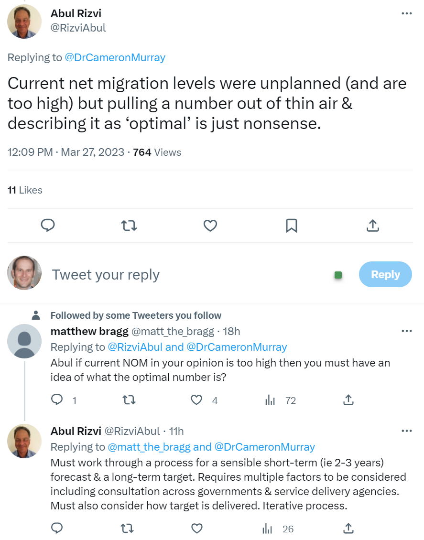
Task: Open more options on matthew bragg's reply
Action: click(x=406, y=331)
